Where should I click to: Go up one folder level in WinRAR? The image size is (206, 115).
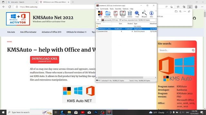[x=98, y=20]
